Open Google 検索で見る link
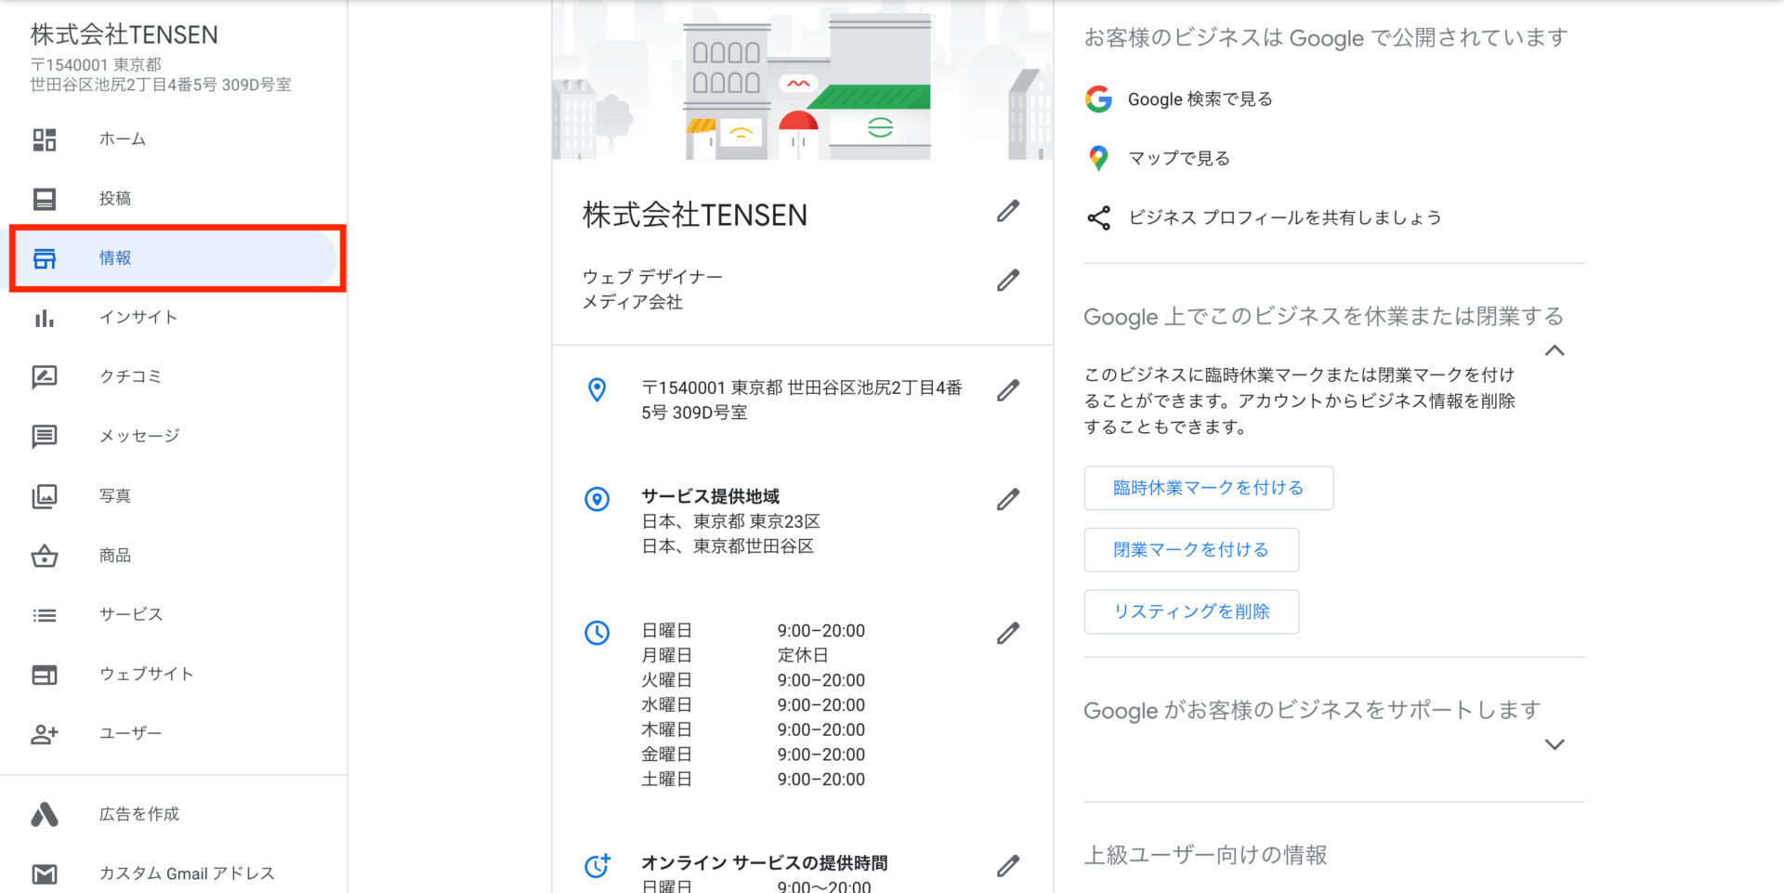The width and height of the screenshot is (1784, 893). (1200, 99)
